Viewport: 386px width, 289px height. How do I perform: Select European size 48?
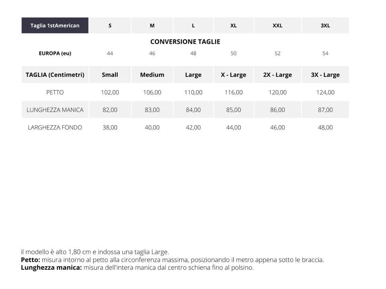click(193, 53)
